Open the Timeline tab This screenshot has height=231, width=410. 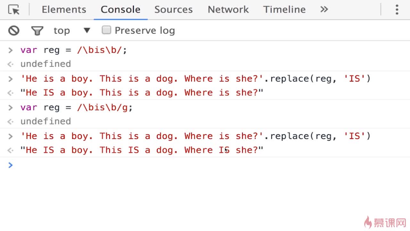pyautogui.click(x=284, y=10)
